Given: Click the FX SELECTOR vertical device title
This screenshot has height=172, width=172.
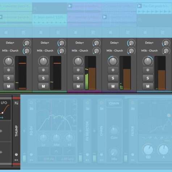Looking at the screenshot, I should [87, 131].
